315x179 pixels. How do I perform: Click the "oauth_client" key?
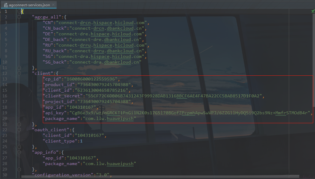point(51,130)
